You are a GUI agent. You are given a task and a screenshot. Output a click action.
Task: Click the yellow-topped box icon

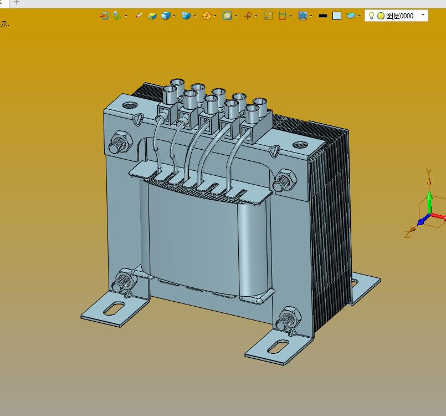click(x=152, y=16)
